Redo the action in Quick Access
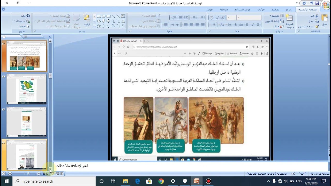Screen dimensions: 331x186 [304, 3]
